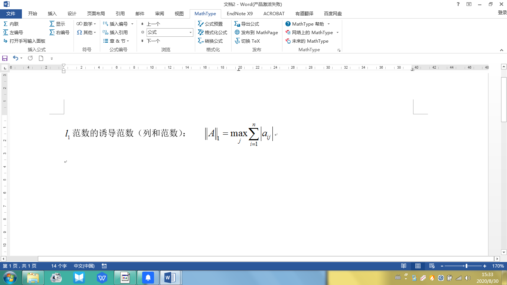Undo the last action
507x285 pixels.
16,58
